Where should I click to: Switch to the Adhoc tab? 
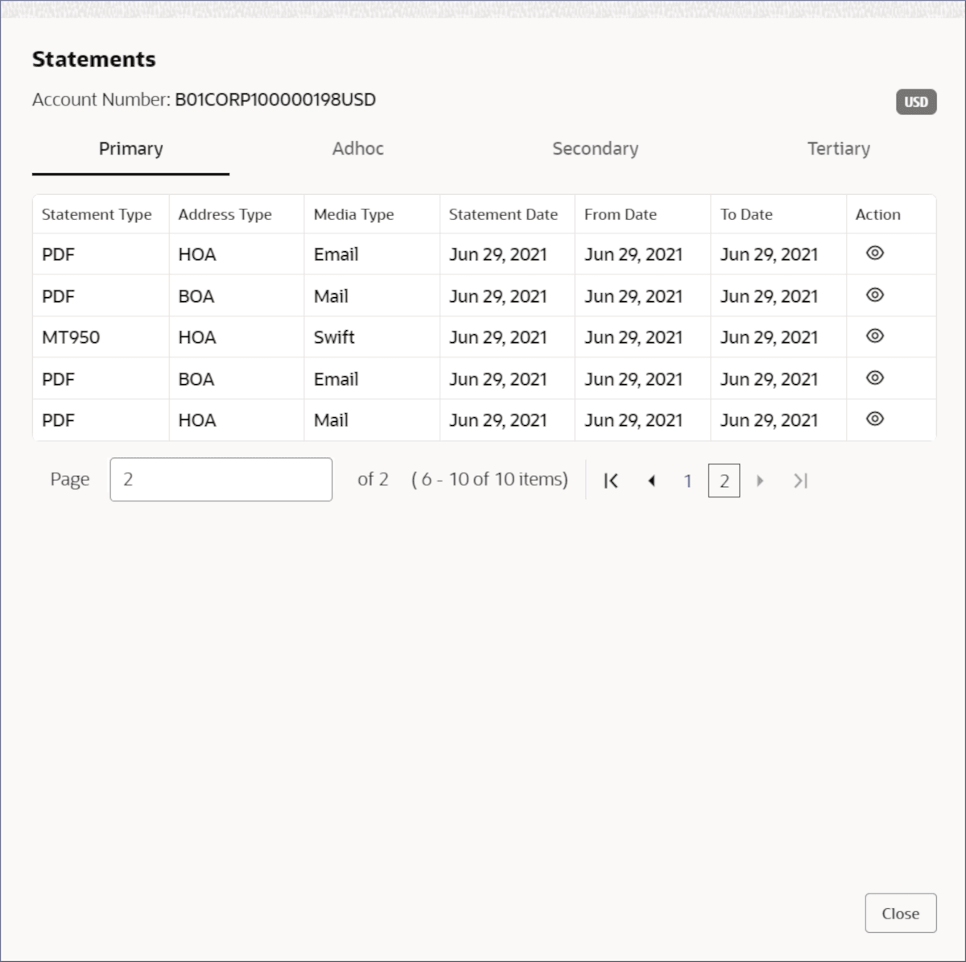(x=357, y=149)
